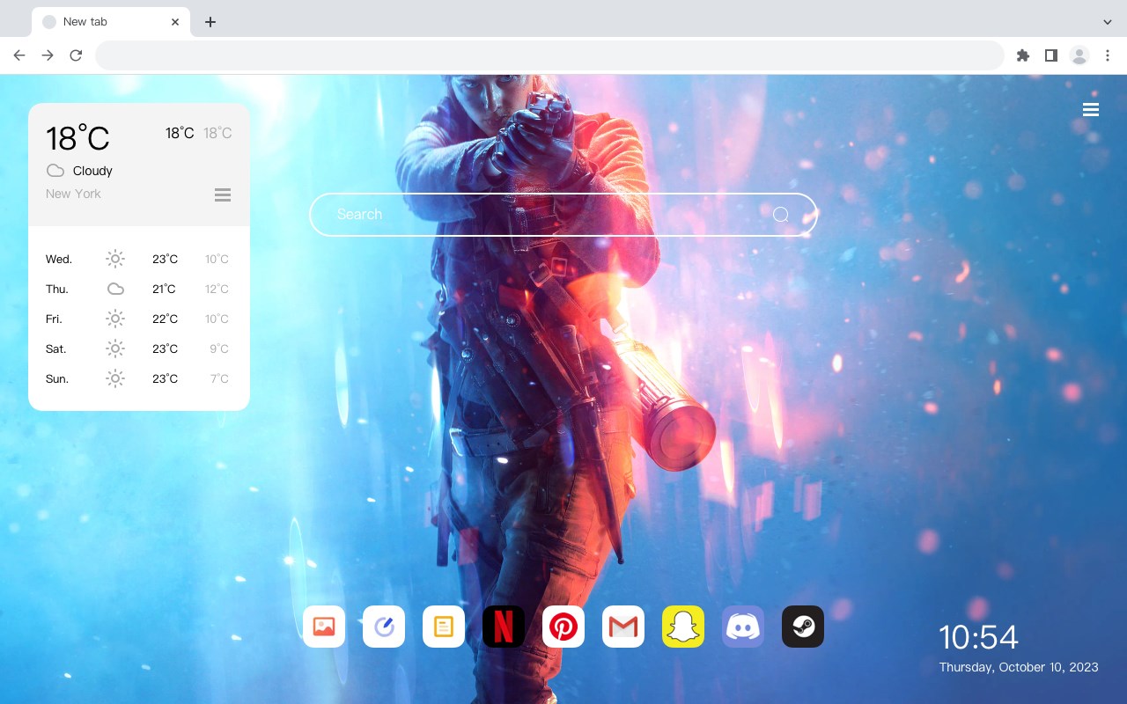Click Saturday's 9°C low temperature
Viewport: 1127px width, 704px height.
[x=219, y=349]
